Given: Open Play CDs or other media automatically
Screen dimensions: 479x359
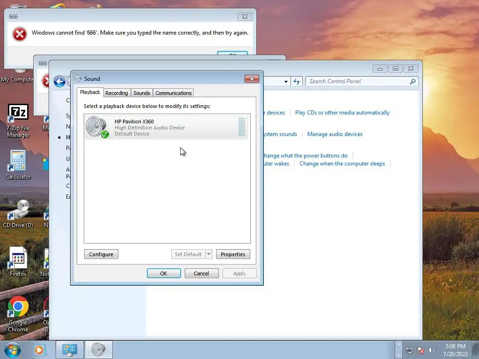Looking at the screenshot, I should coord(342,113).
